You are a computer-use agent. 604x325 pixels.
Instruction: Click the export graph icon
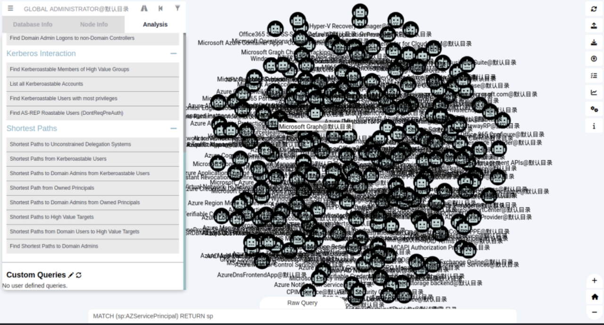(594, 26)
